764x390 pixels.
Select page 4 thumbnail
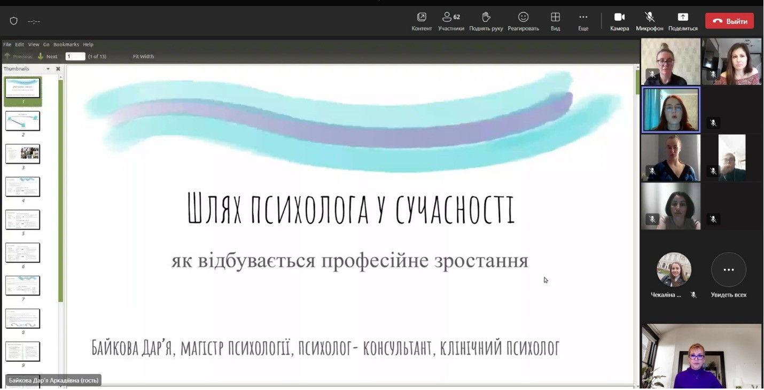pos(22,187)
